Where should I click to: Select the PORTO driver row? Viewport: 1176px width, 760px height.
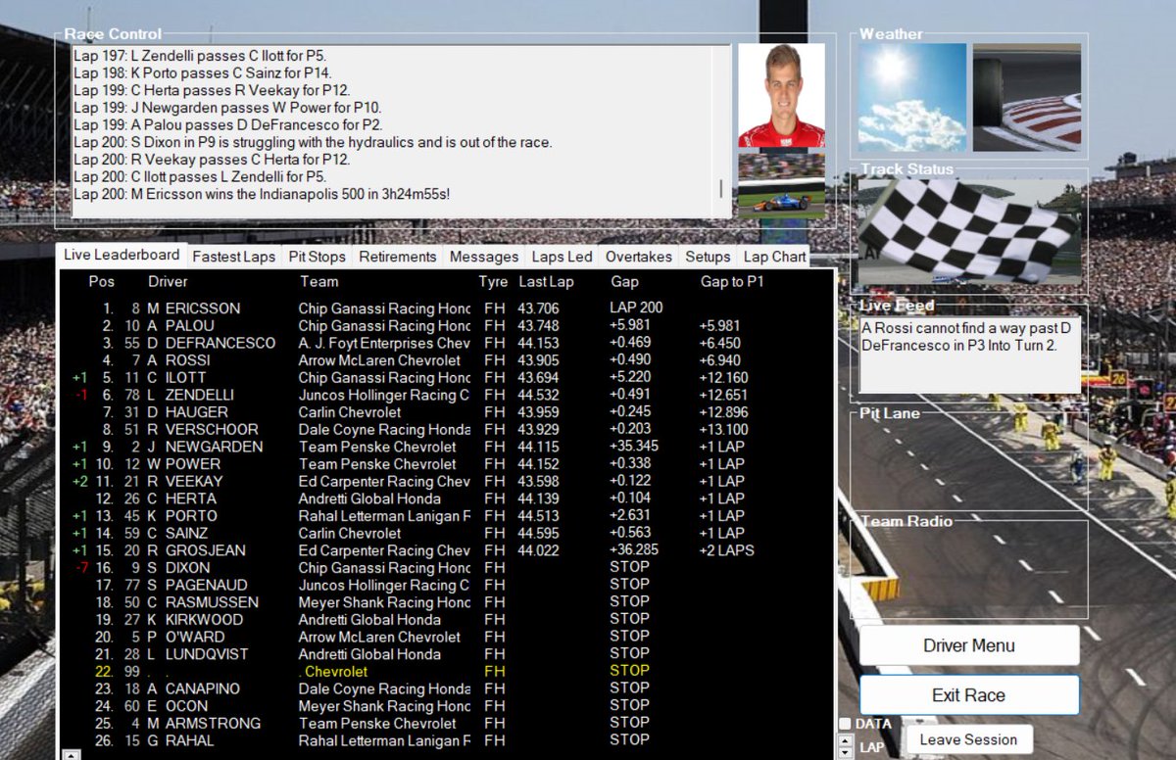pyautogui.click(x=446, y=516)
